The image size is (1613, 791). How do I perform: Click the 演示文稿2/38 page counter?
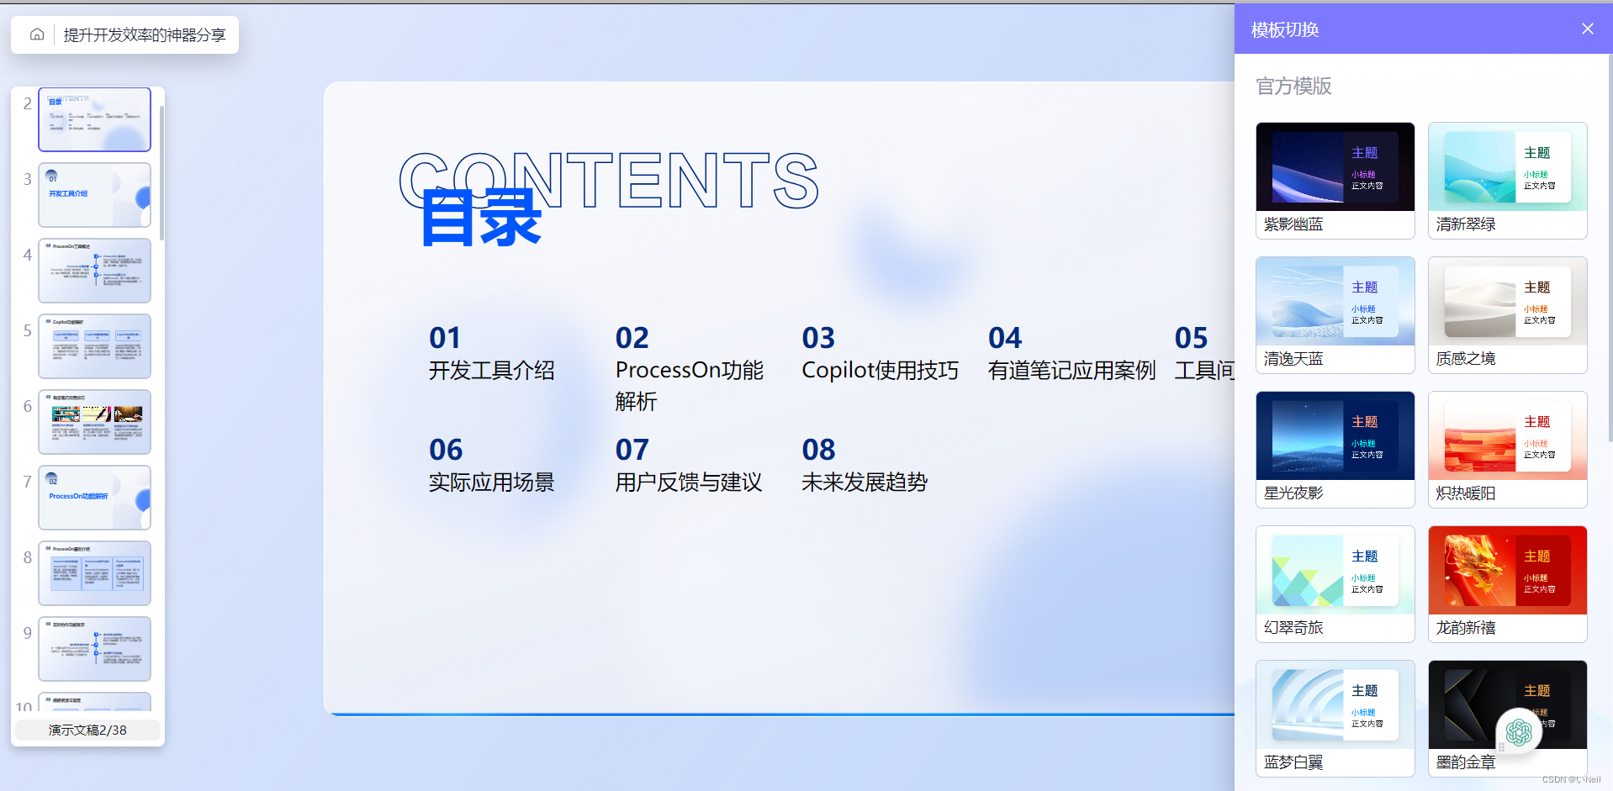click(x=87, y=730)
